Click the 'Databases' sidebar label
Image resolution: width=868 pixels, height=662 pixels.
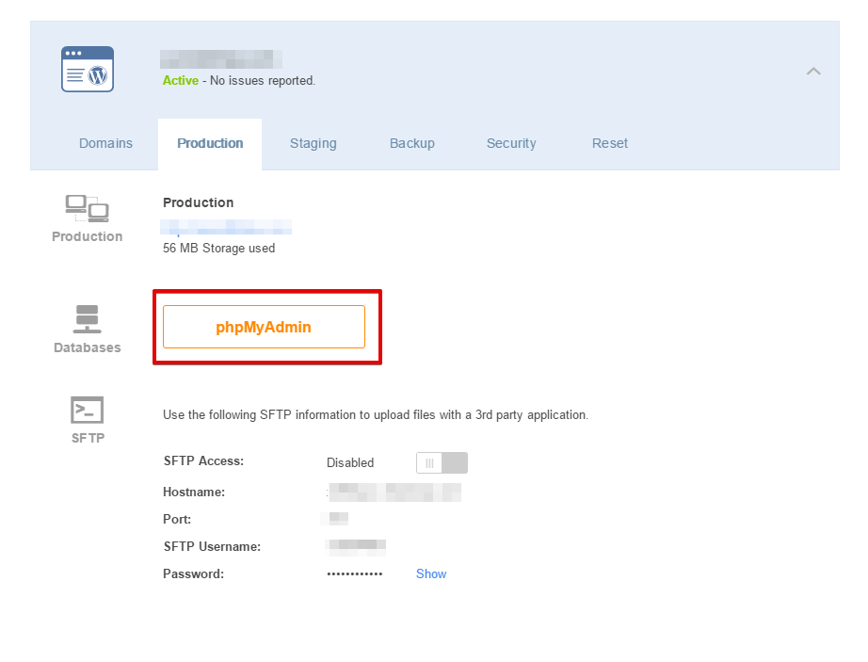[87, 347]
